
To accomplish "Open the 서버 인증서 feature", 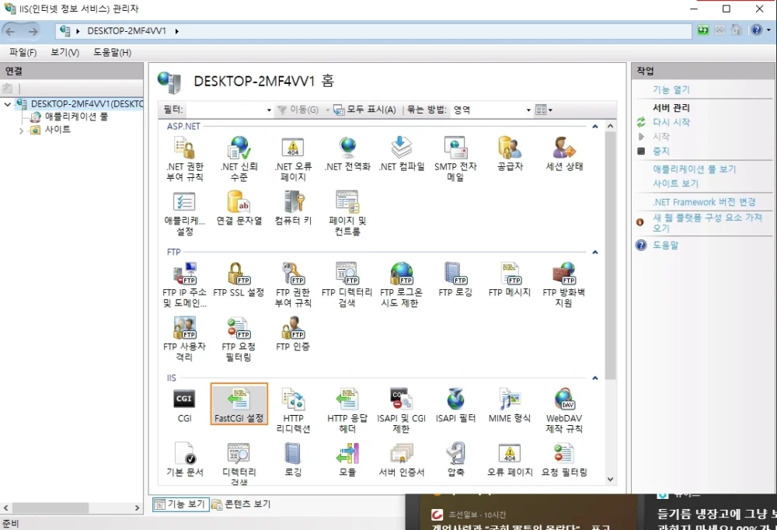I will pyautogui.click(x=402, y=459).
